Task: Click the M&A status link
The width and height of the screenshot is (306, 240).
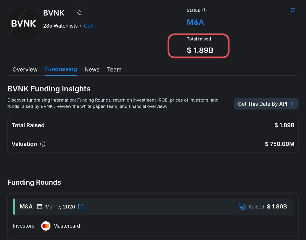Action: [x=195, y=22]
